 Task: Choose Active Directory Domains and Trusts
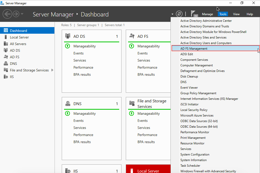click(x=205, y=26)
